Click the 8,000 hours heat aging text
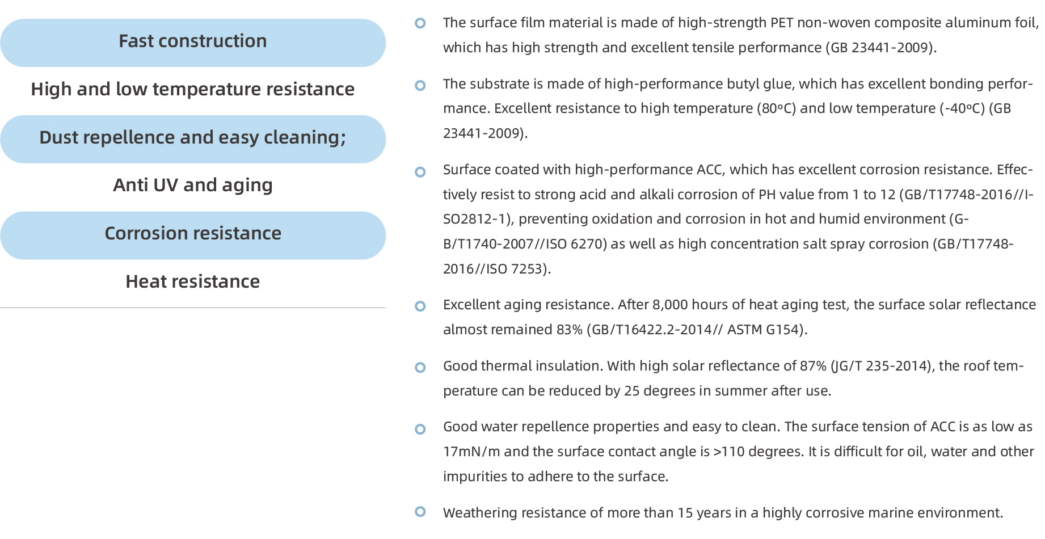 pos(738,317)
